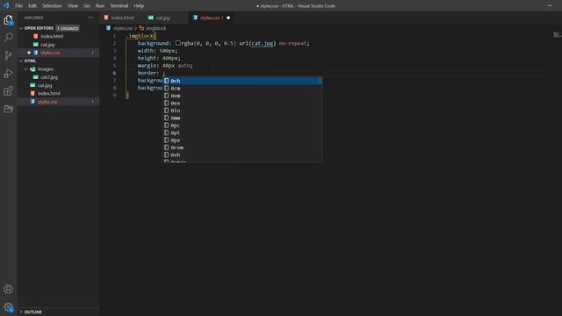Viewport: 562px width, 316px height.
Task: Choose 0mm from the suggestion list
Action: point(242,118)
